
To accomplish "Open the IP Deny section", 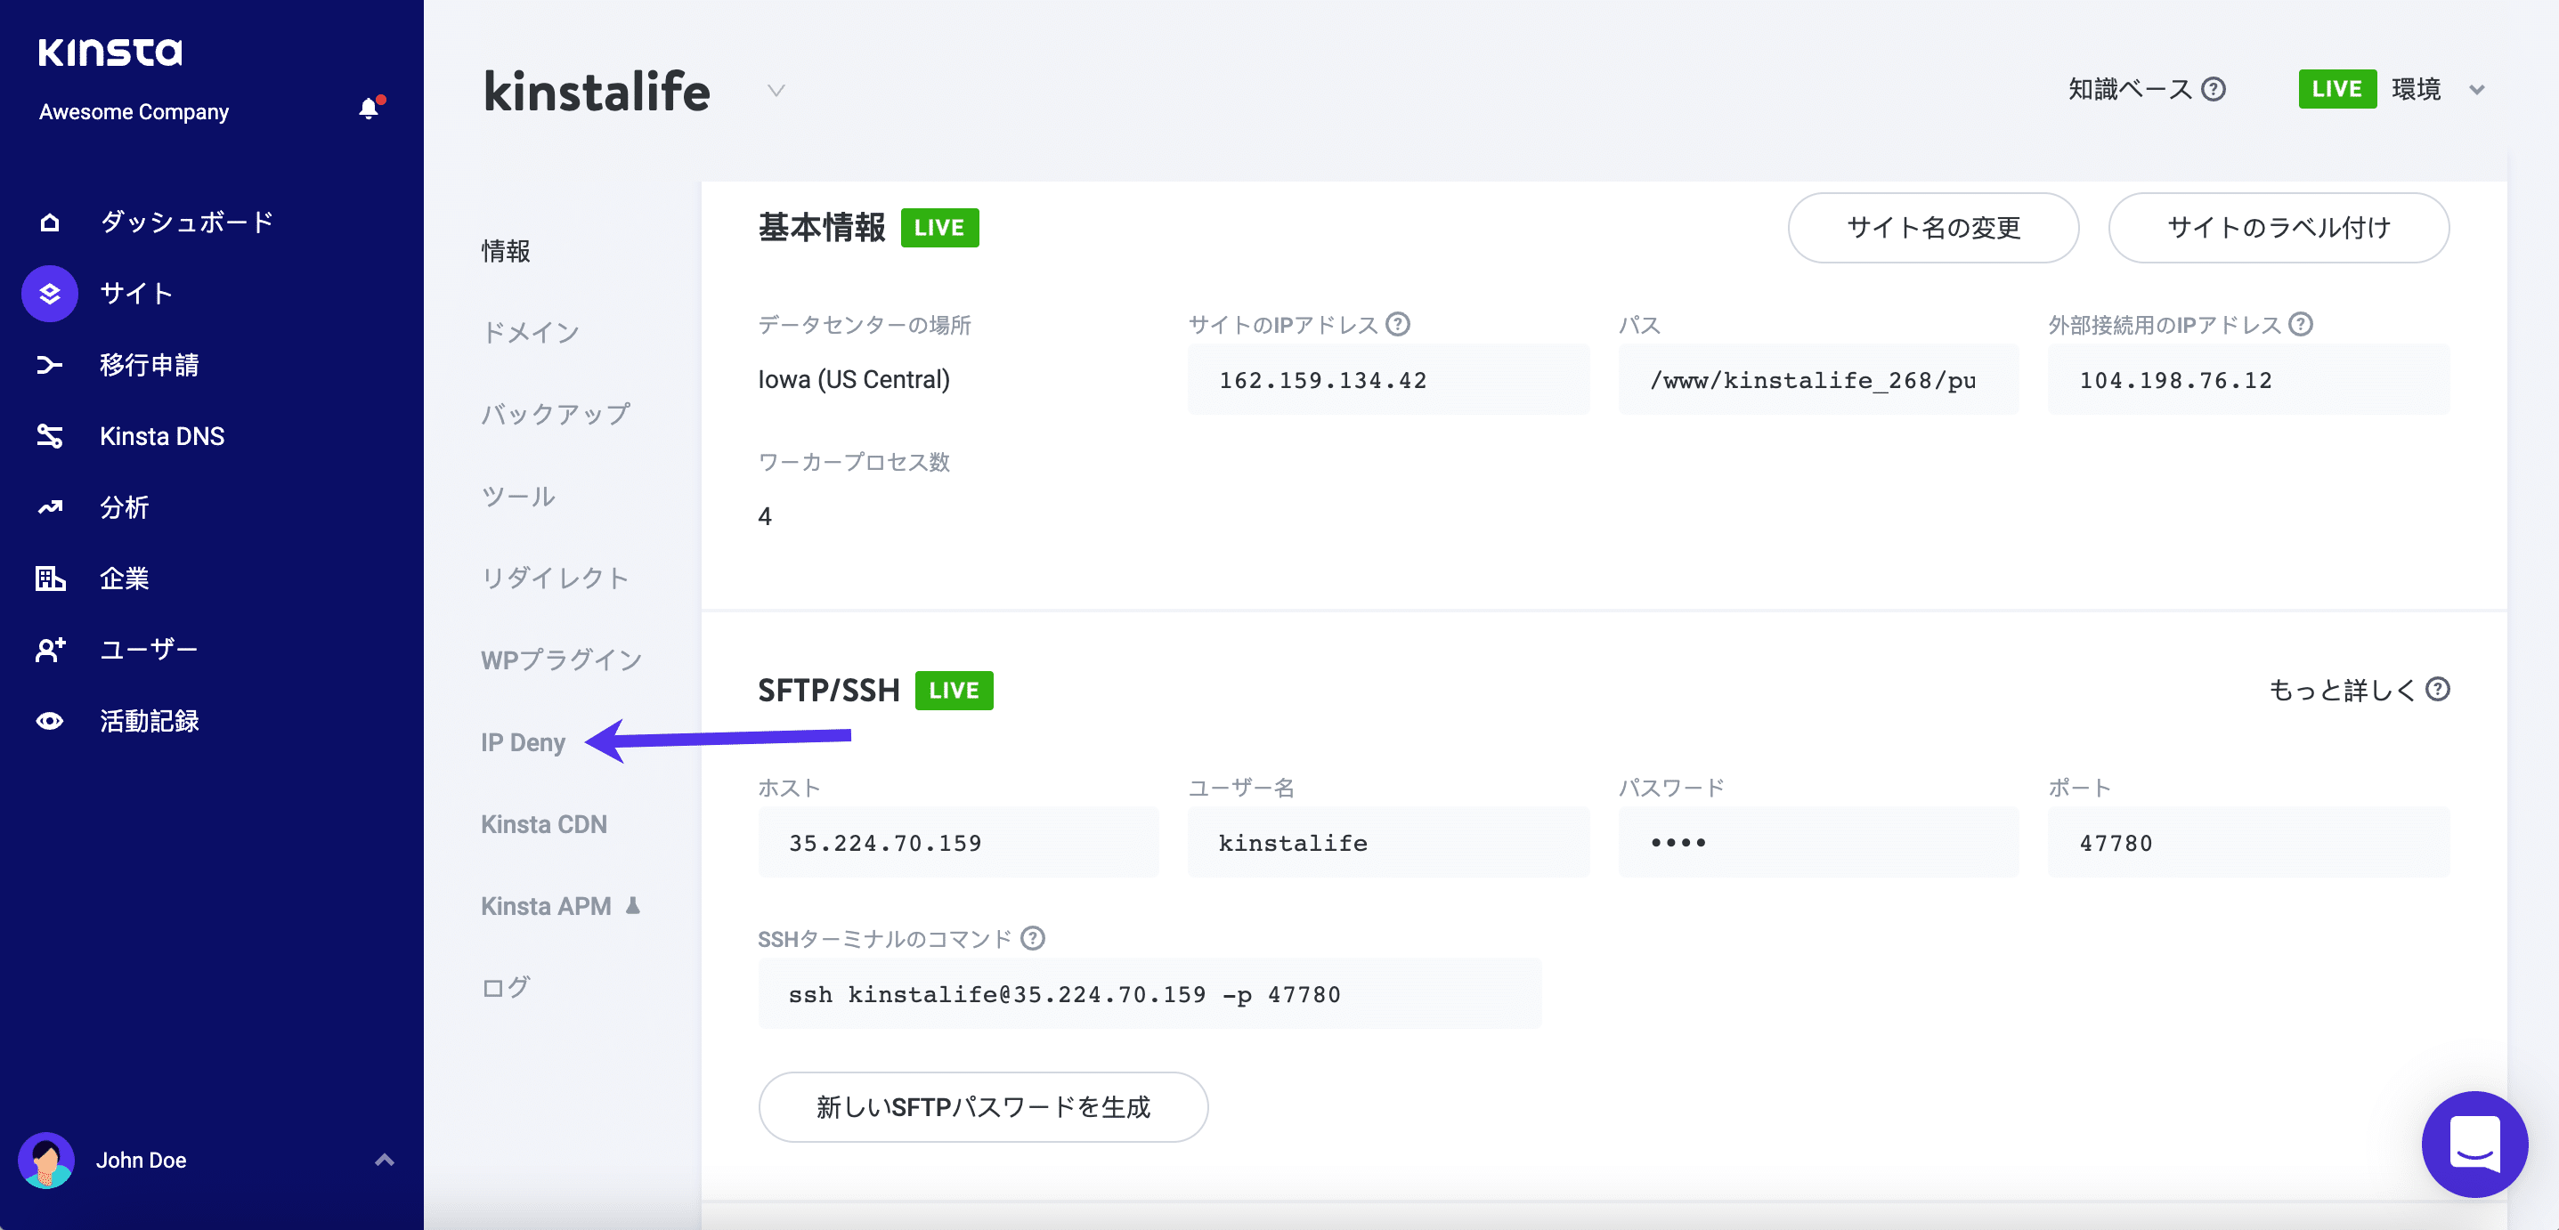I will tap(523, 741).
